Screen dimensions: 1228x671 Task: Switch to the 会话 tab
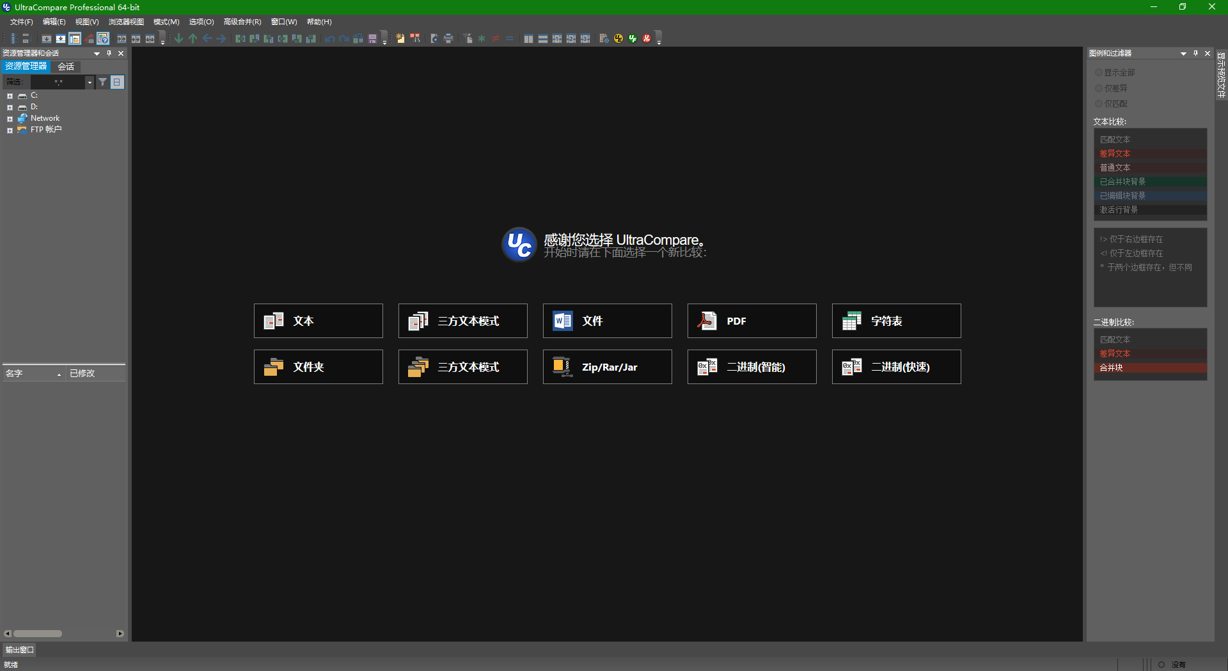[x=66, y=66]
